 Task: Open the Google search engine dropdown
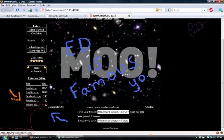tap(170, 10)
